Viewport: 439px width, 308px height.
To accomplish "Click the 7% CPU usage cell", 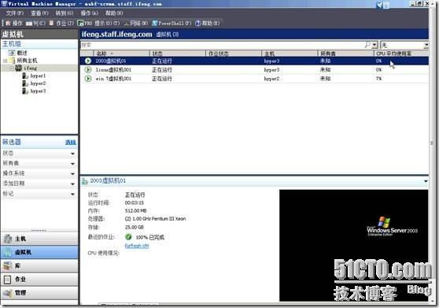I will coord(378,79).
